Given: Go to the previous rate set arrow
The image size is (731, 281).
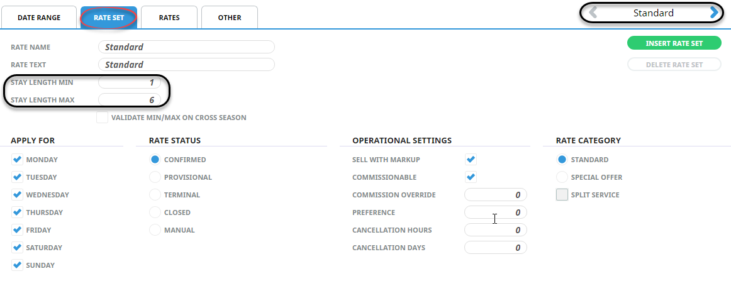Looking at the screenshot, I should (593, 13).
